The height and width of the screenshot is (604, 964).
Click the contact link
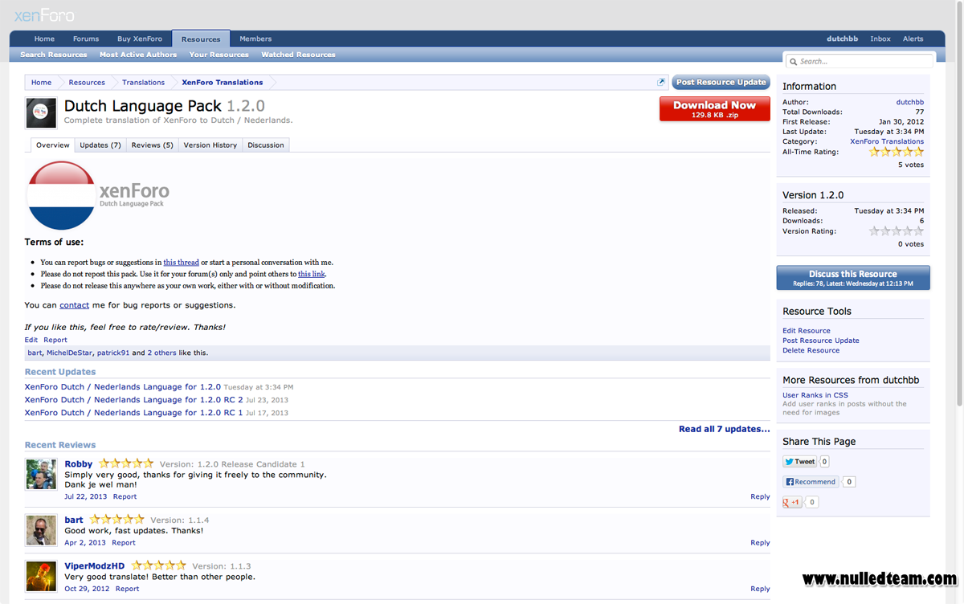point(74,305)
